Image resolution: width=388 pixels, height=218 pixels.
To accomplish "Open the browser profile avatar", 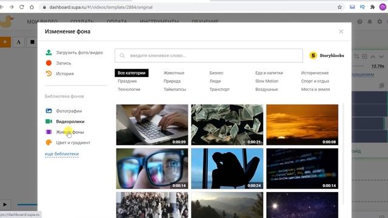I will pos(383,7).
